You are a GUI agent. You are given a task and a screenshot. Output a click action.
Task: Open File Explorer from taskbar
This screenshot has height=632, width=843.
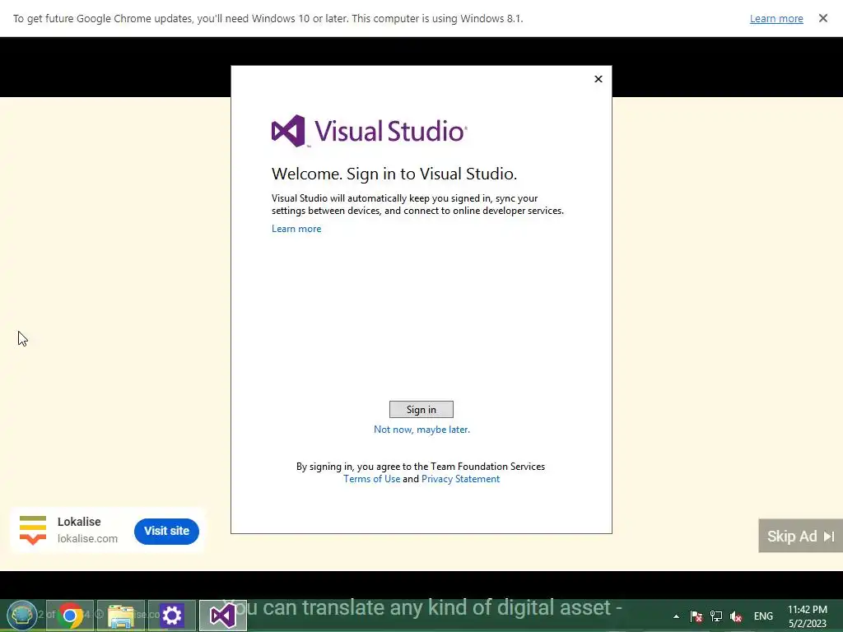click(x=121, y=616)
